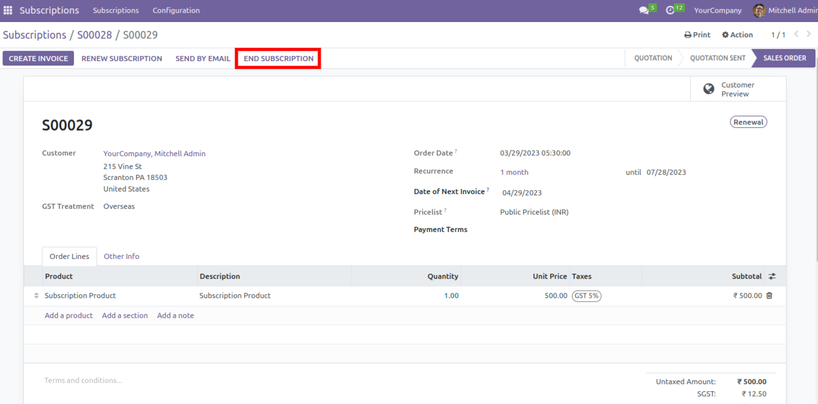
Task: Click the Terms and conditions text field
Action: pyautogui.click(x=84, y=380)
